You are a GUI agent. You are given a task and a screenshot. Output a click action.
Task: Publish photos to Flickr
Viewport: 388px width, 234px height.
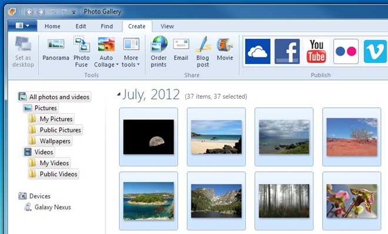pos(346,51)
